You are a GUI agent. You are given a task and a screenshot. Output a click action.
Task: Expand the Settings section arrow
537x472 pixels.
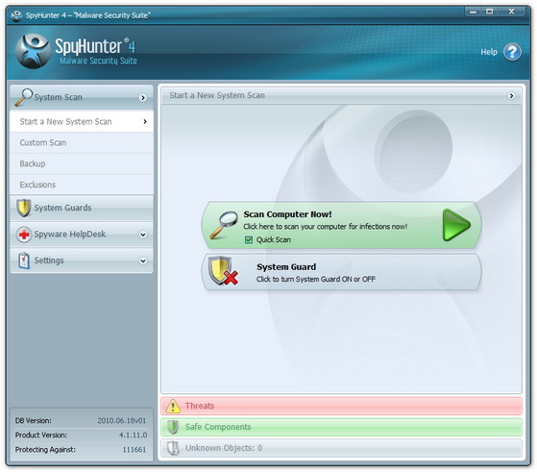[143, 261]
